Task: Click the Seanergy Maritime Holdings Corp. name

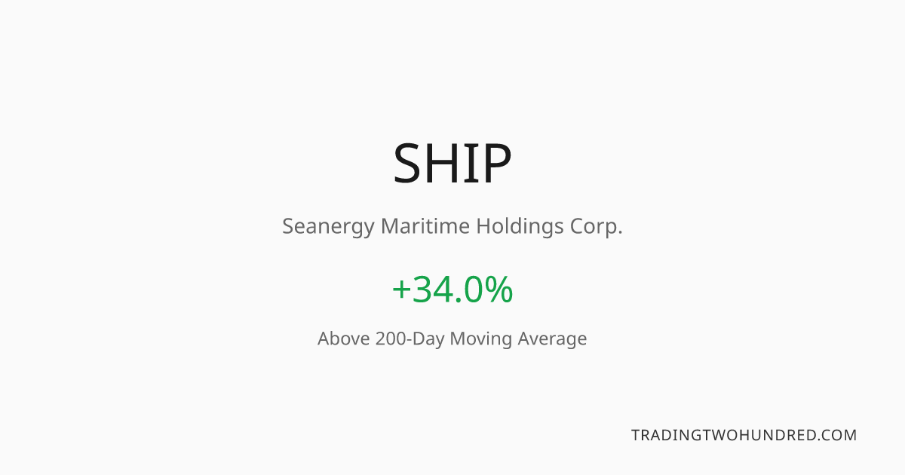Action: [x=452, y=227]
